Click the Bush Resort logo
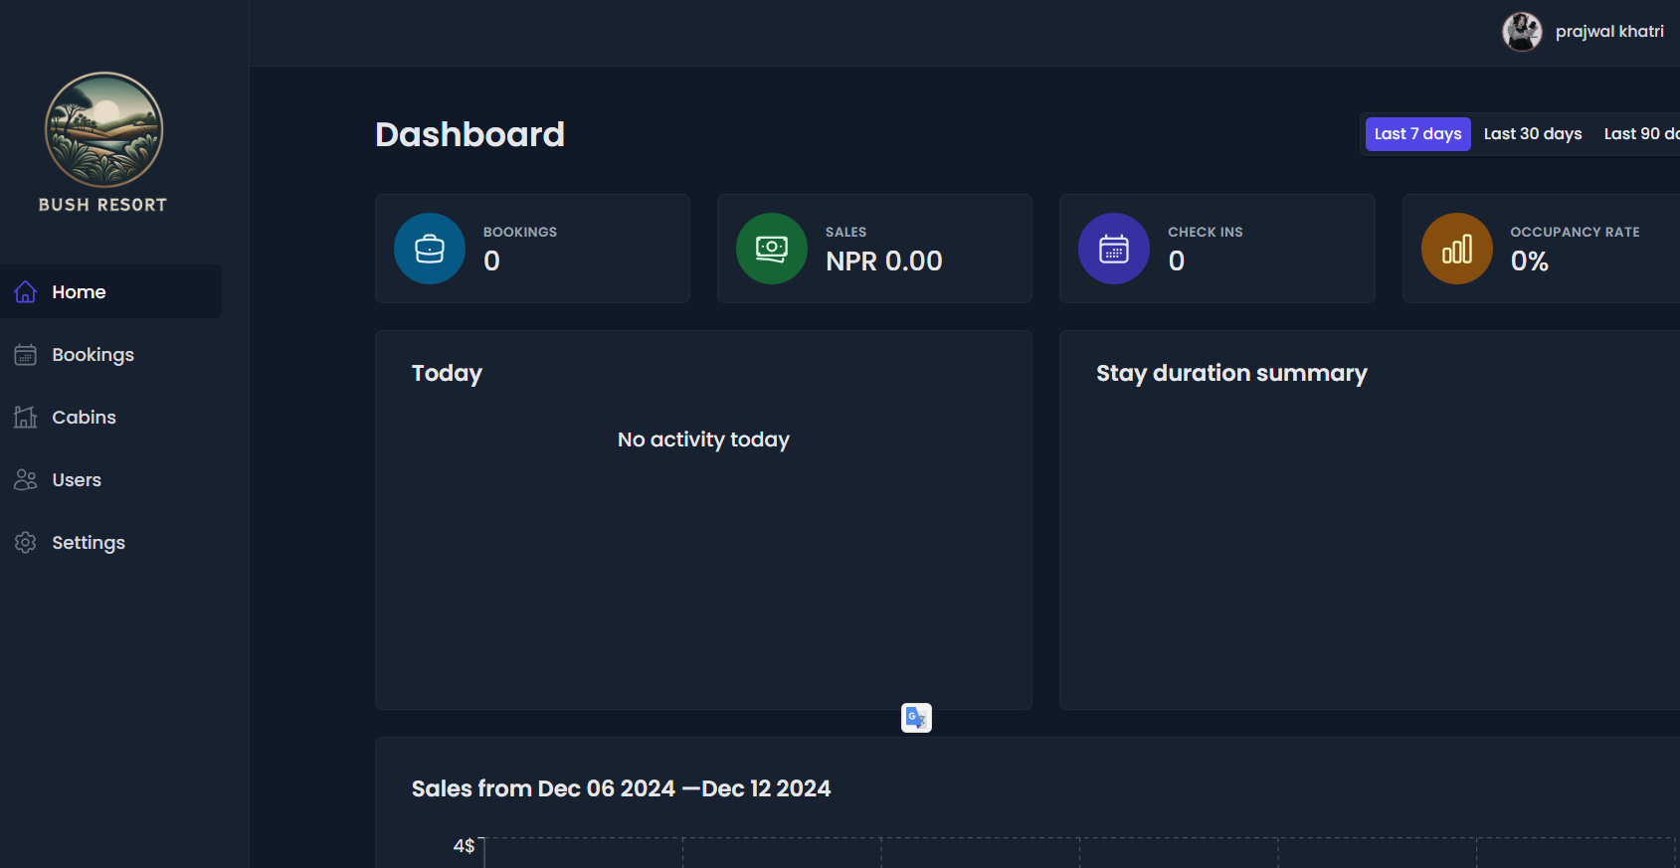Image resolution: width=1680 pixels, height=868 pixels. (x=103, y=130)
